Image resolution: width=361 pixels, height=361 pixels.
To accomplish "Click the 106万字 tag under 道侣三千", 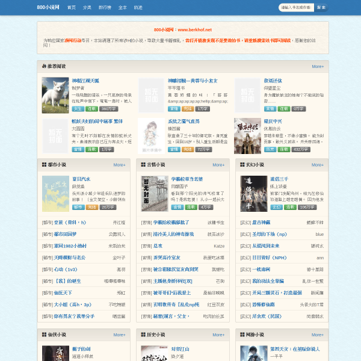I will pyautogui.click(x=307, y=207).
